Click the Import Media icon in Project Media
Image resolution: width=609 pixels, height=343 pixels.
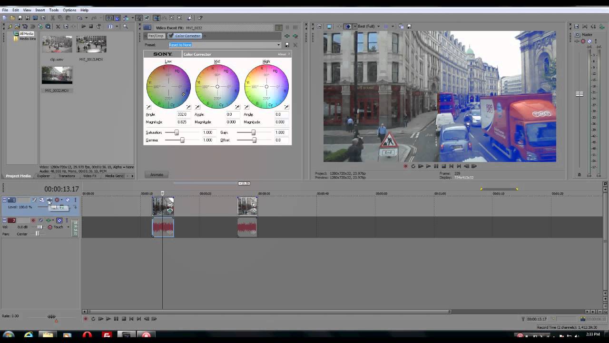point(17,27)
